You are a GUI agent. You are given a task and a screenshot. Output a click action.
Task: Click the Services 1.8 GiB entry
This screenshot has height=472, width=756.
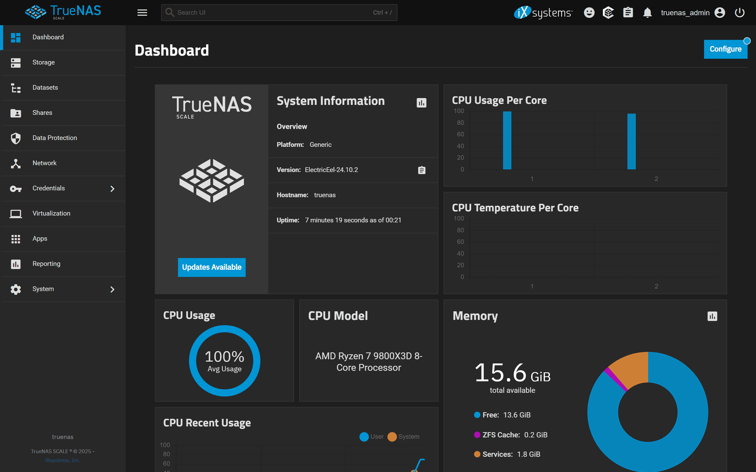click(507, 454)
